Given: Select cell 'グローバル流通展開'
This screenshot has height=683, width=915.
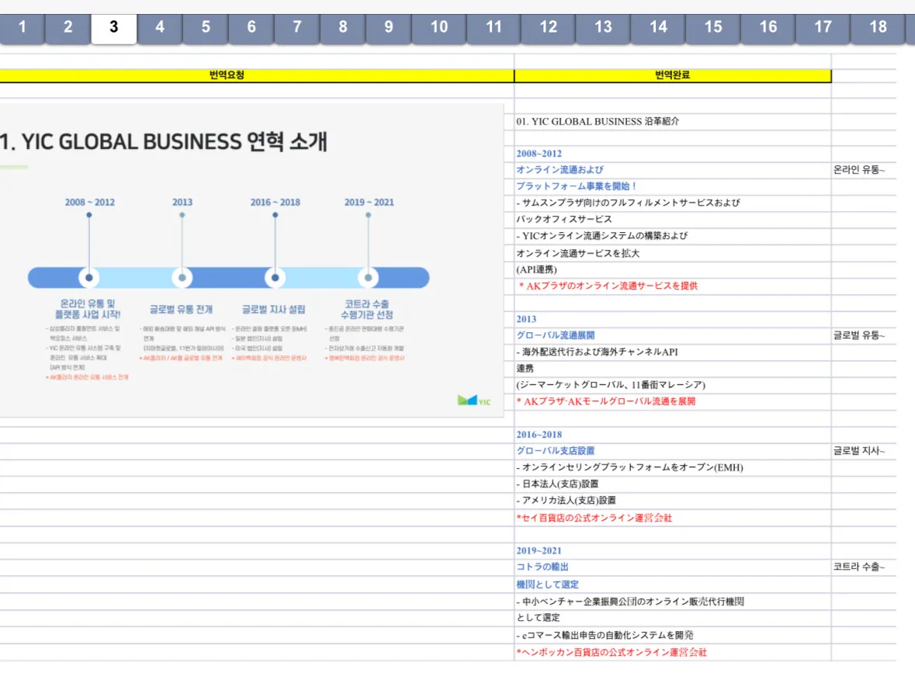Looking at the screenshot, I should click(x=673, y=335).
